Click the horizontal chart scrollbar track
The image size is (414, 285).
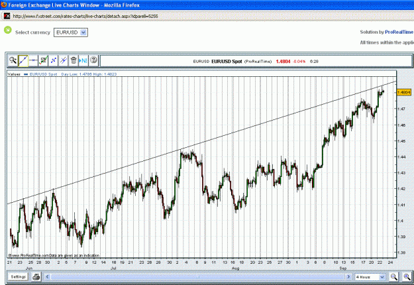click(198, 277)
